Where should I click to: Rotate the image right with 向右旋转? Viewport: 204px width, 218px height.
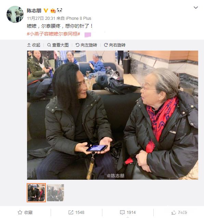coord(115,45)
